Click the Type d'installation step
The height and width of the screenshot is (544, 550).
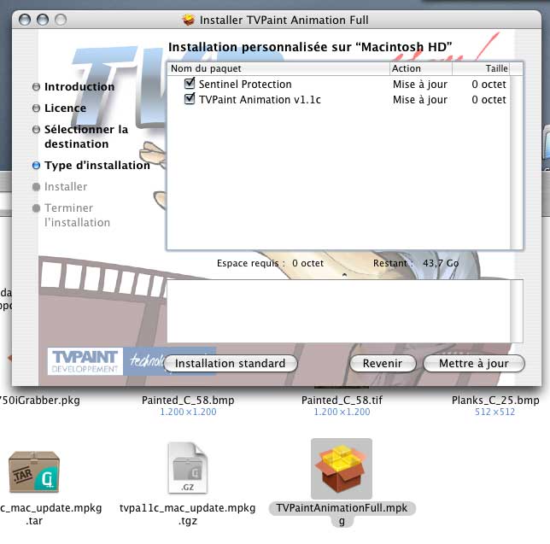coord(97,165)
